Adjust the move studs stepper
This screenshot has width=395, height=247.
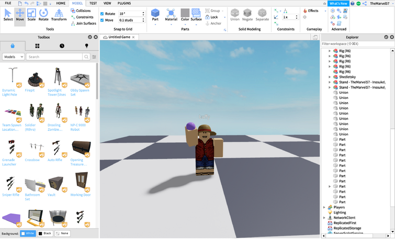pyautogui.click(x=143, y=20)
